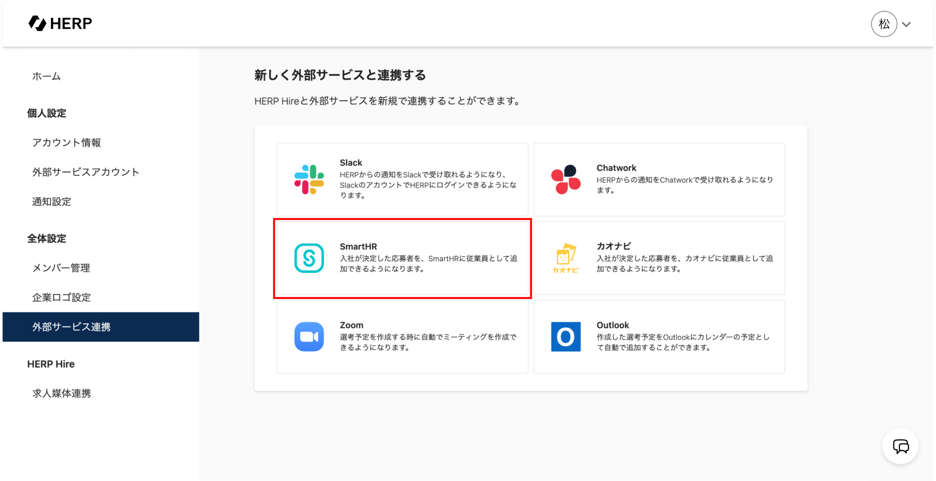
Task: Click the HERP Hire sidebar section label
Action: [51, 364]
